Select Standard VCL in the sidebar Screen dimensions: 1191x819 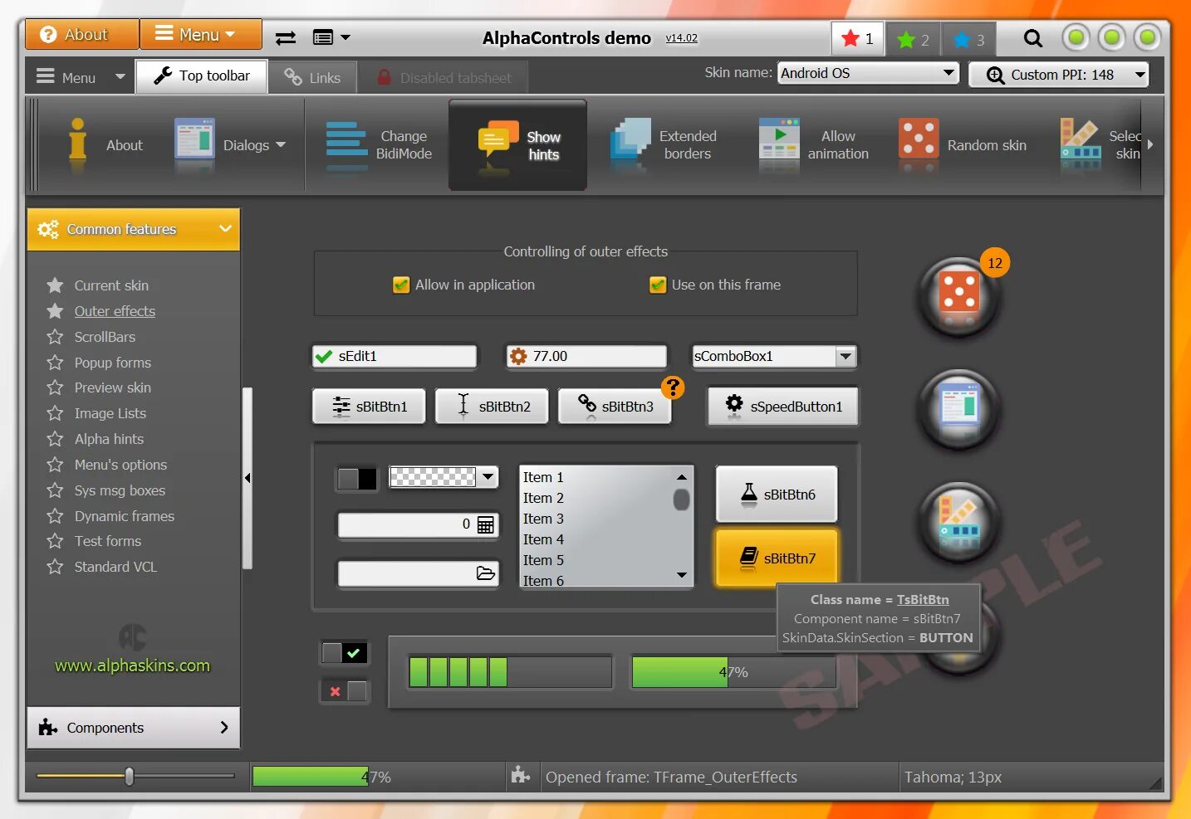point(115,567)
